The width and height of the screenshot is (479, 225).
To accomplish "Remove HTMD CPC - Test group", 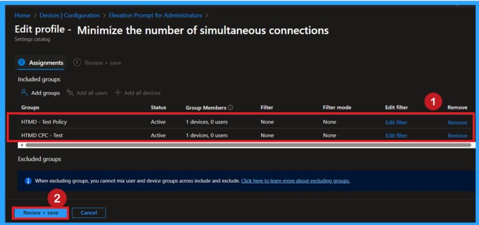I will pos(457,136).
